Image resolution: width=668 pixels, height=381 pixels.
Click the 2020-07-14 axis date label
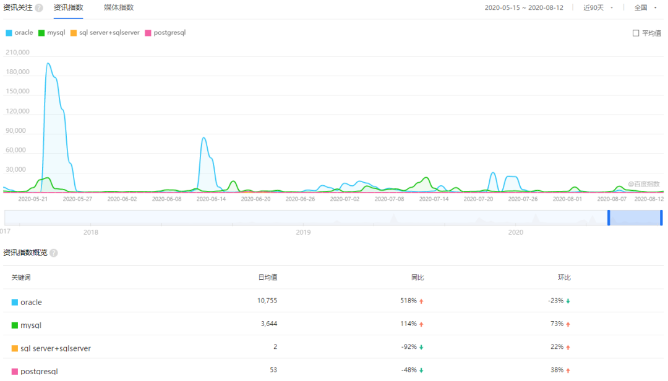click(434, 199)
